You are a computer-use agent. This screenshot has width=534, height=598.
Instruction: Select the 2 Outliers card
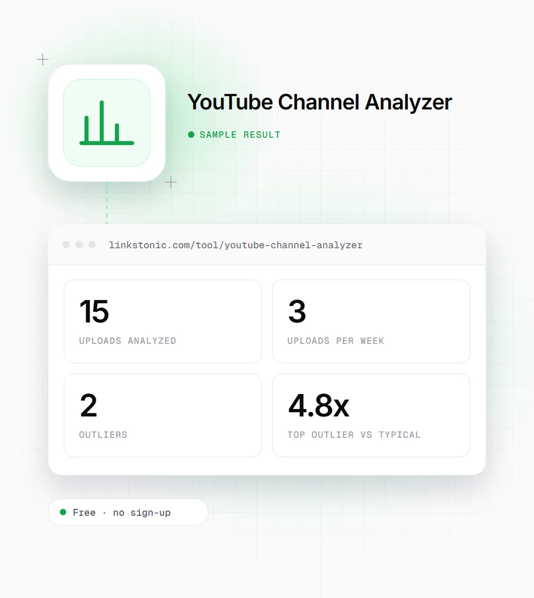[x=163, y=415]
